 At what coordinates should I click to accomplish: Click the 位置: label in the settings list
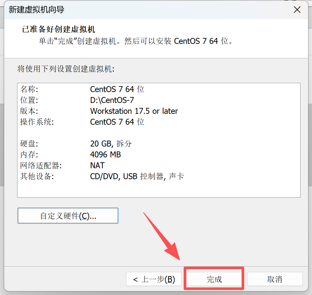[29, 100]
